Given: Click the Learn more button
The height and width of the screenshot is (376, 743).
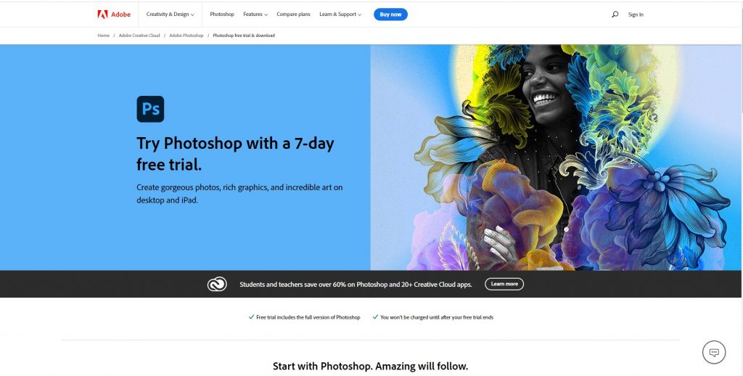Looking at the screenshot, I should [x=504, y=284].
